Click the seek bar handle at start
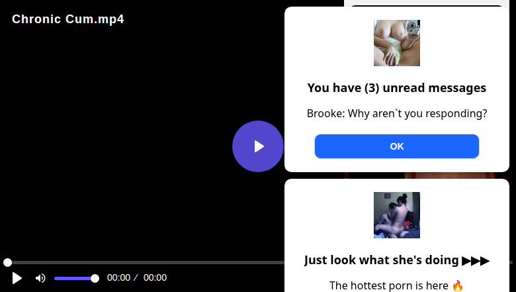The width and height of the screenshot is (516, 292). pyautogui.click(x=7, y=262)
